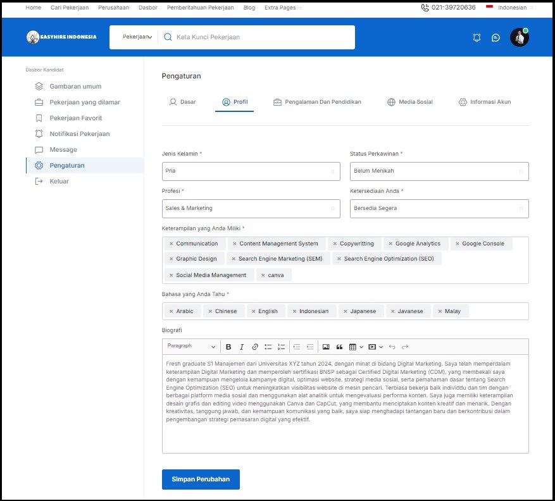This screenshot has height=501, width=555.
Task: Remove the Communication skill tag
Action: (x=171, y=244)
